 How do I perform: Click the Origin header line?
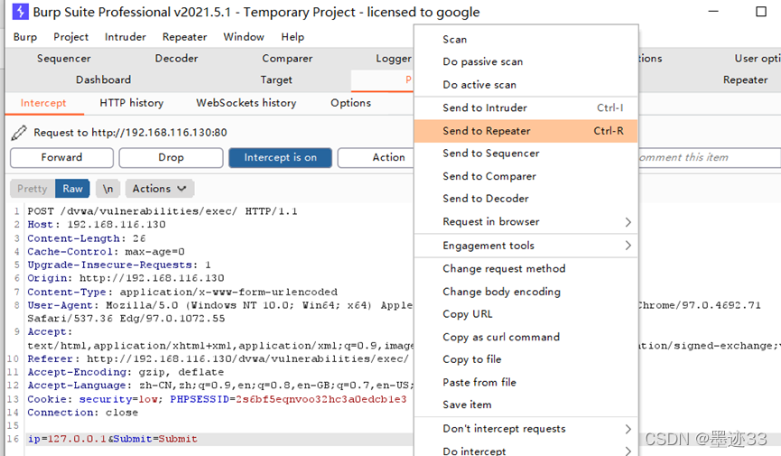coord(126,278)
